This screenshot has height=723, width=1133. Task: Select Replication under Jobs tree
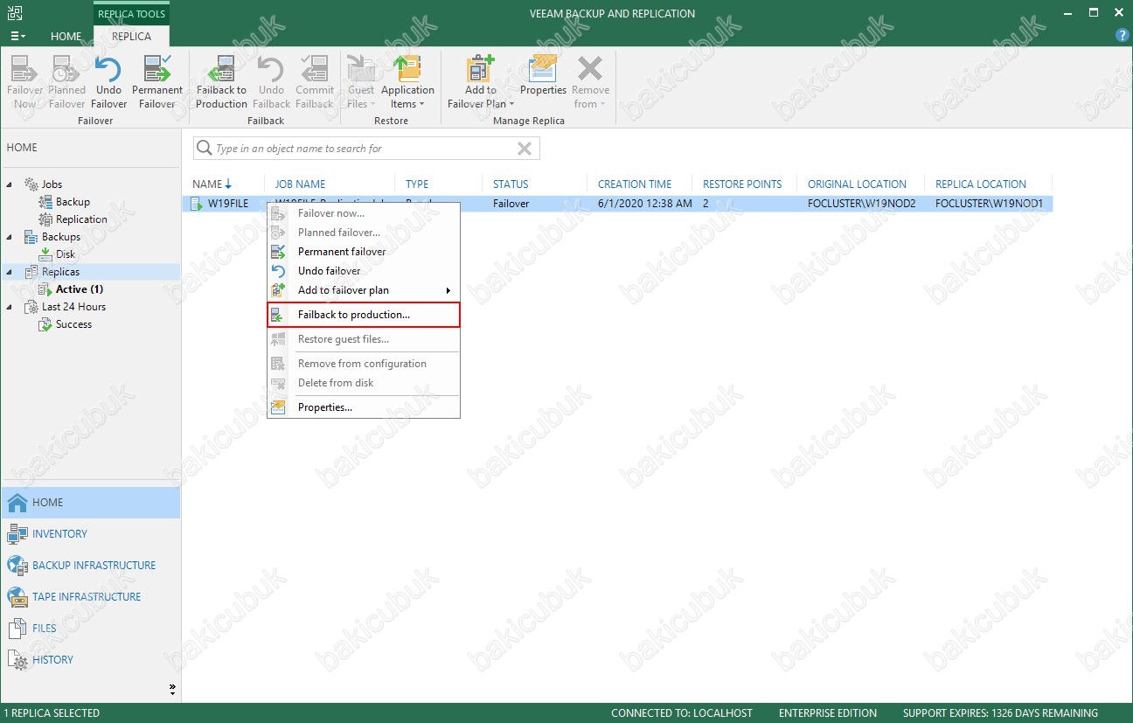(81, 219)
